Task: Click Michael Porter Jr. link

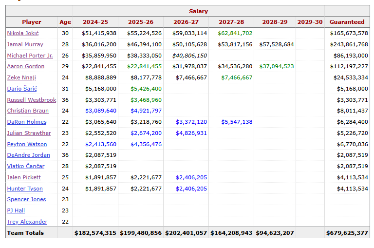Action: 30,56
